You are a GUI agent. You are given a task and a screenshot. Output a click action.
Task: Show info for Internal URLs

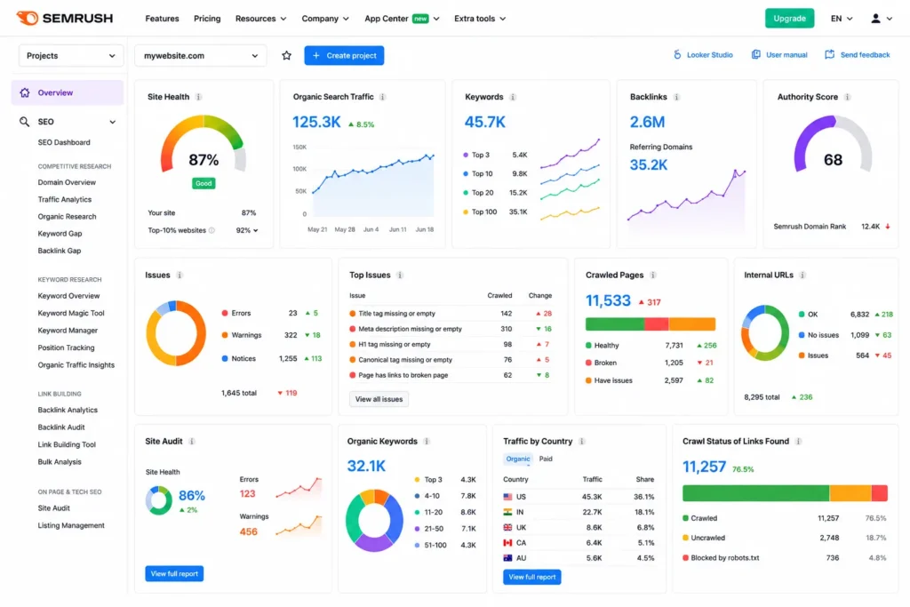802,276
